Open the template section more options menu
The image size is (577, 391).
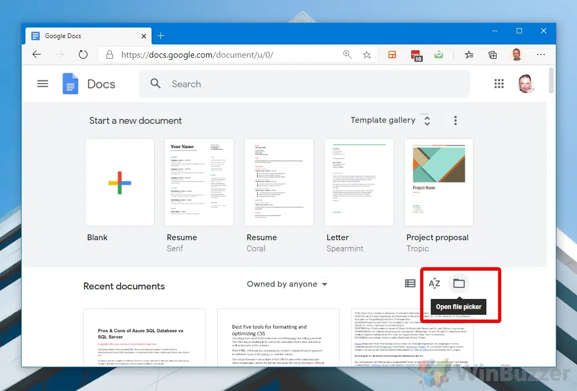pyautogui.click(x=456, y=121)
